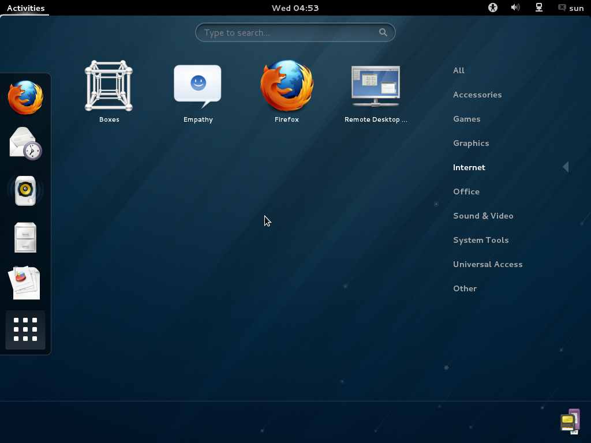Screen dimensions: 591x443
Task: Select the Firefox icon in the app grid
Action: [287, 87]
